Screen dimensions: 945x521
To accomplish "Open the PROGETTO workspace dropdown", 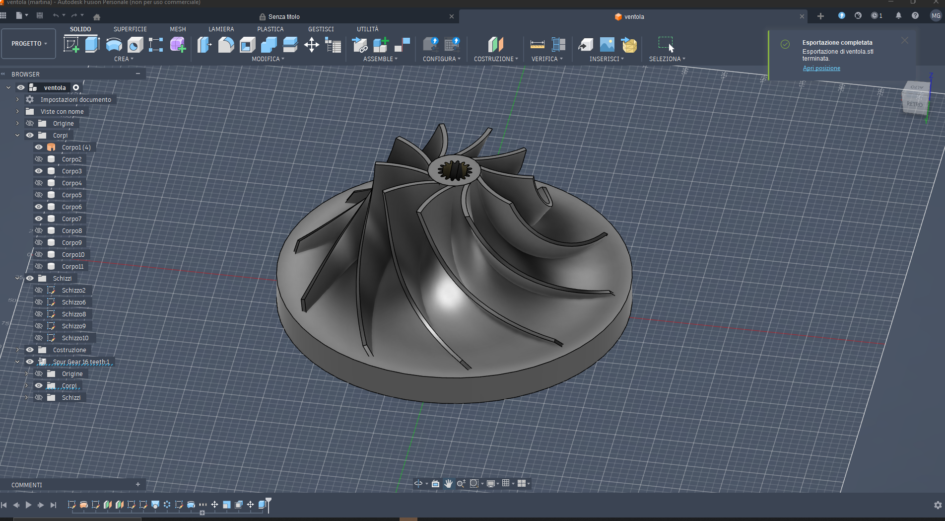I will coord(29,44).
